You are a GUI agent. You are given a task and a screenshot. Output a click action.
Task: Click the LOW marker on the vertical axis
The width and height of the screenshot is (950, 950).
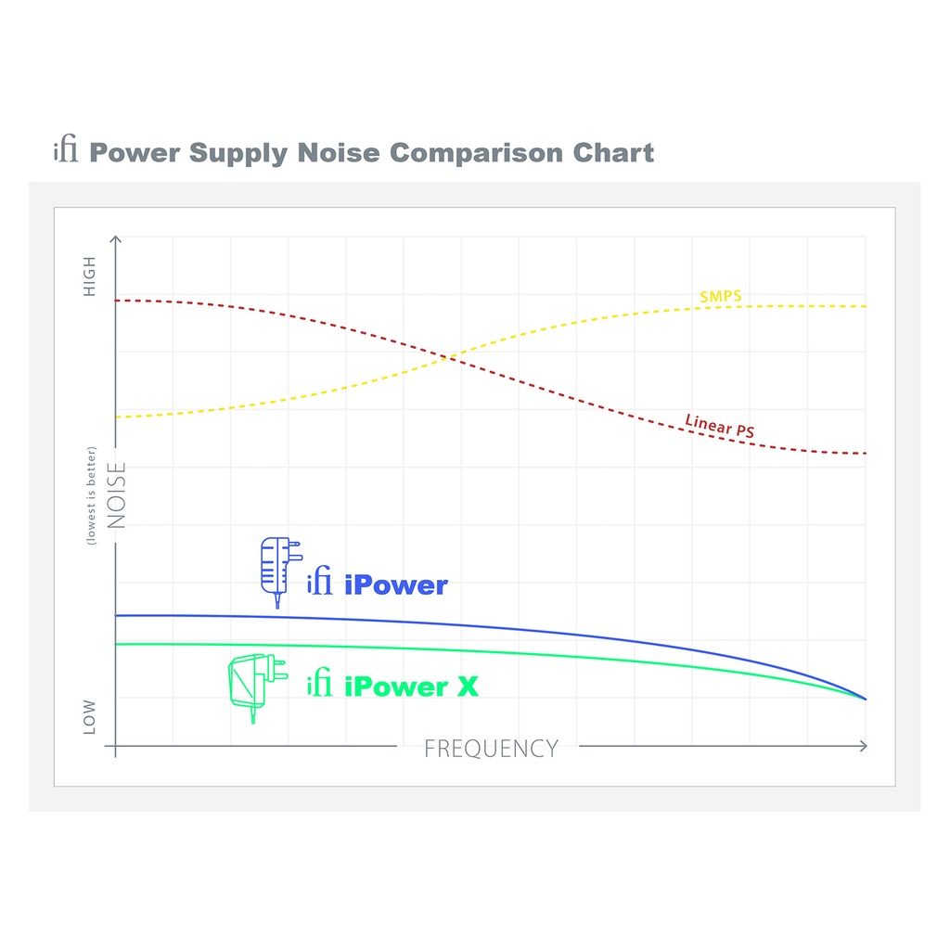(90, 717)
